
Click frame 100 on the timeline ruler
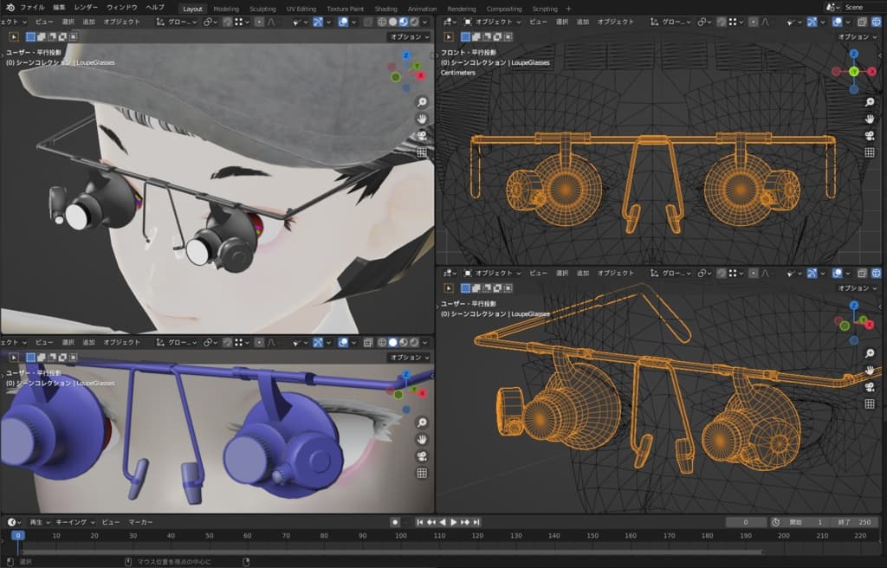pos(401,536)
